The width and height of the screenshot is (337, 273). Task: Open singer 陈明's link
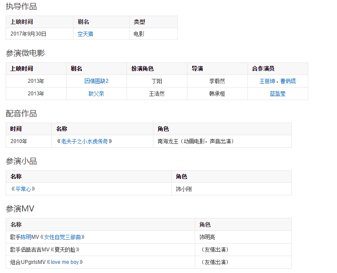pos(26,237)
